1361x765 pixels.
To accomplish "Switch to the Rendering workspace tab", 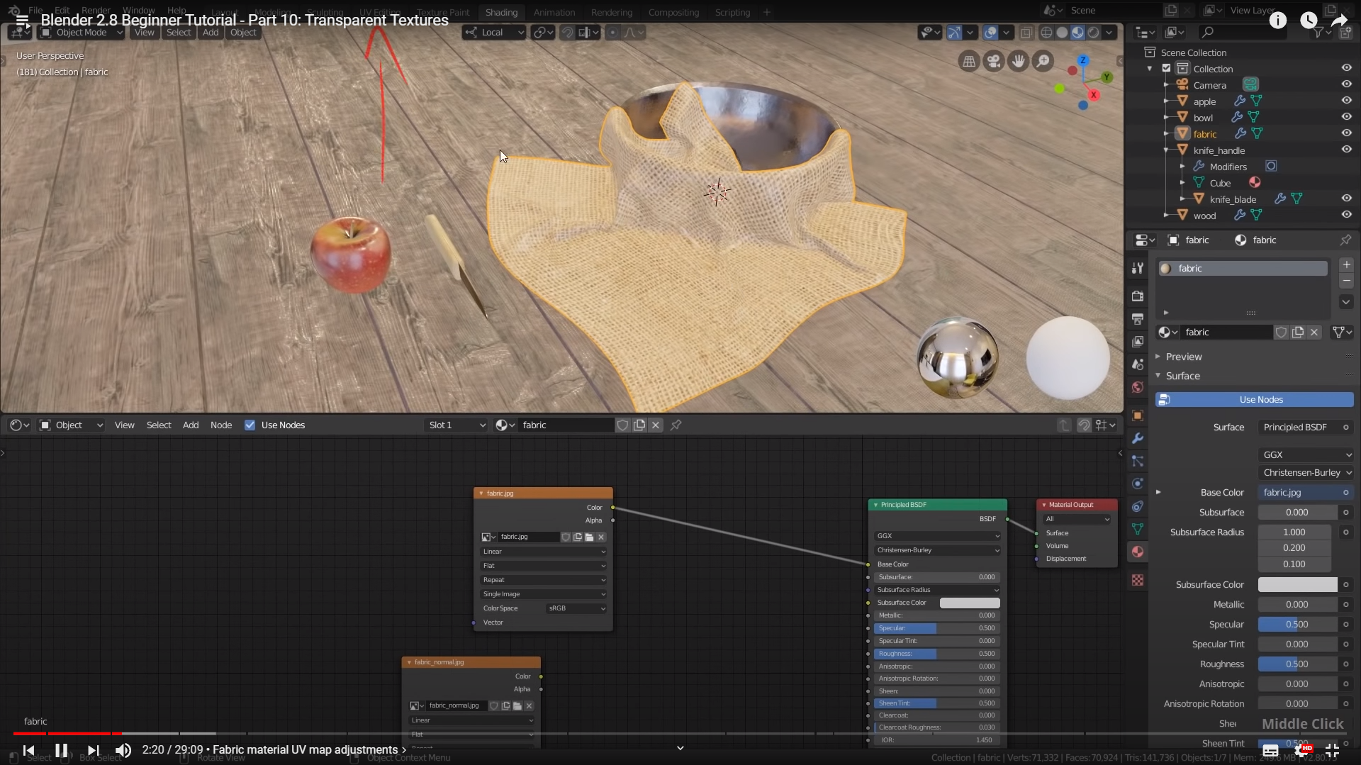I will coord(612,12).
